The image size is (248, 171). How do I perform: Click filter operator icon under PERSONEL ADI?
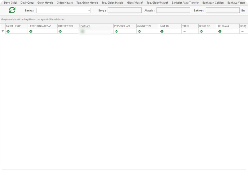tap(117, 32)
